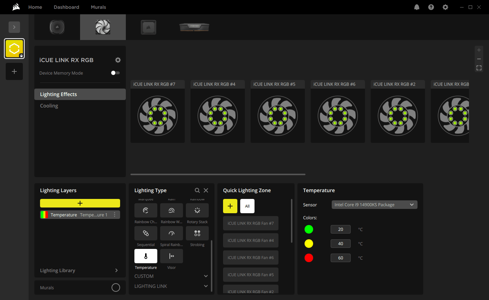Select the Temperature lighting type icon
This screenshot has height=300, width=489.
(145, 256)
